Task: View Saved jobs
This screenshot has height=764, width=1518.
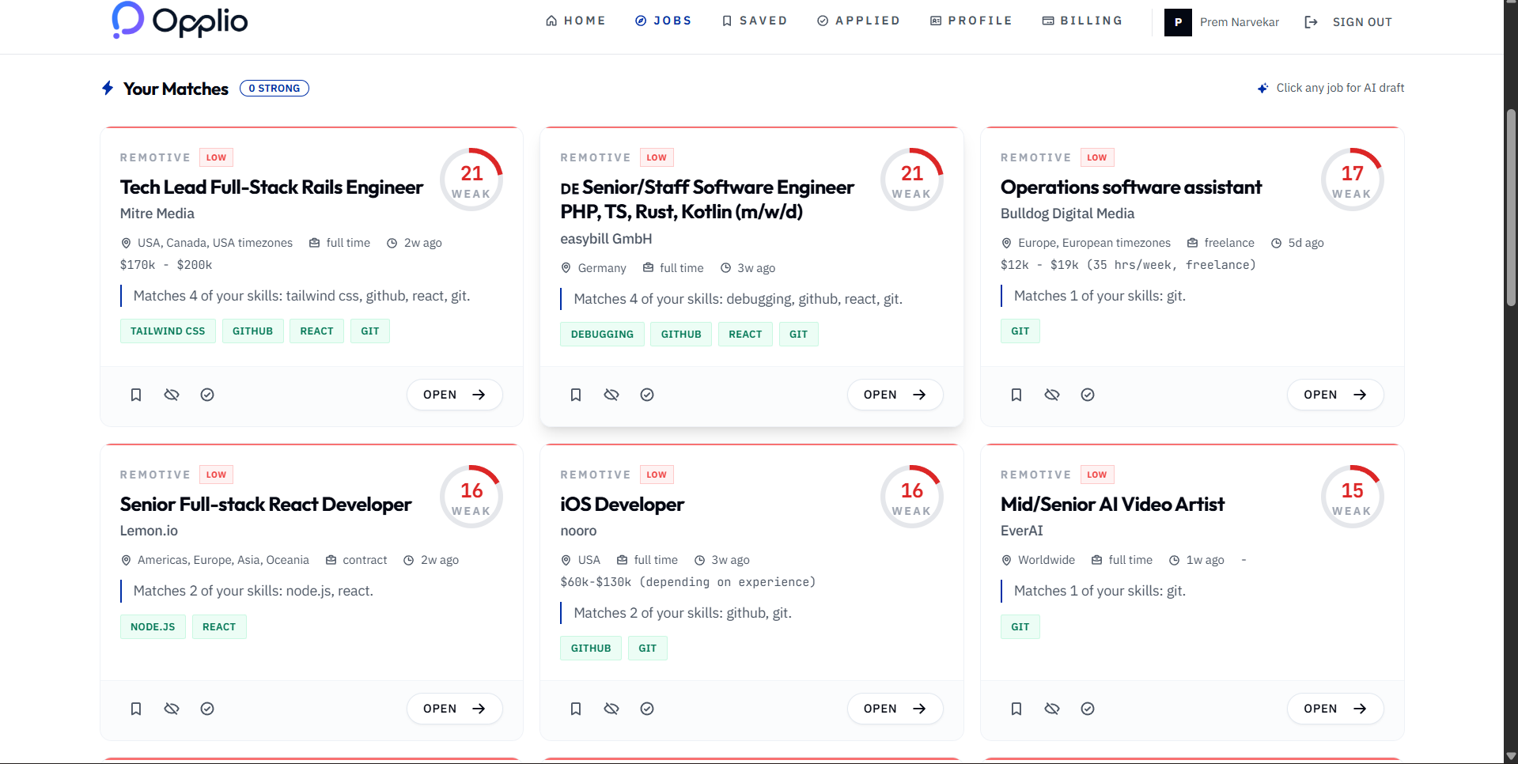Action: click(x=755, y=21)
